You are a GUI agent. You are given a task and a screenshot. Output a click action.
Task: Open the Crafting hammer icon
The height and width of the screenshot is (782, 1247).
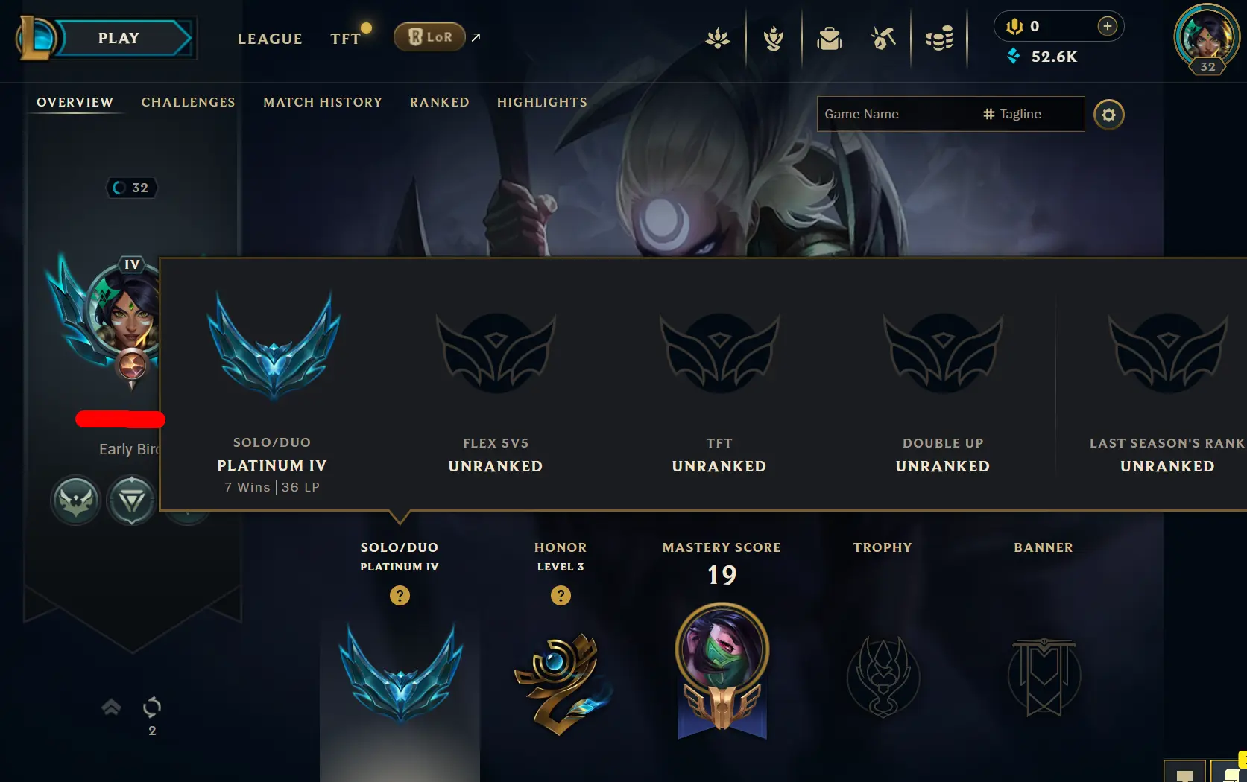coord(883,38)
